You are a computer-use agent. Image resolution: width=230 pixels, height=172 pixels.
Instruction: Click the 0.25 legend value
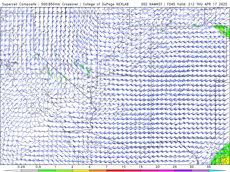(21, 167)
